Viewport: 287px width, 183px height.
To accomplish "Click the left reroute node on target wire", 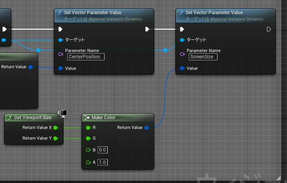I will click(x=38, y=50).
